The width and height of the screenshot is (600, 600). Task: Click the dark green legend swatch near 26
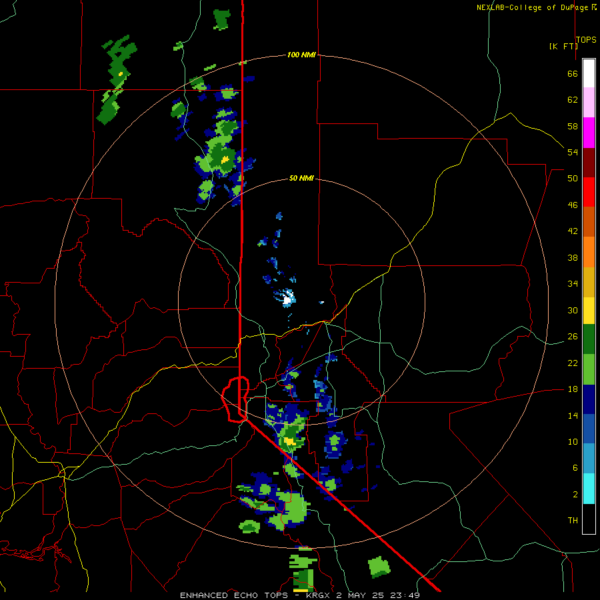(589, 339)
